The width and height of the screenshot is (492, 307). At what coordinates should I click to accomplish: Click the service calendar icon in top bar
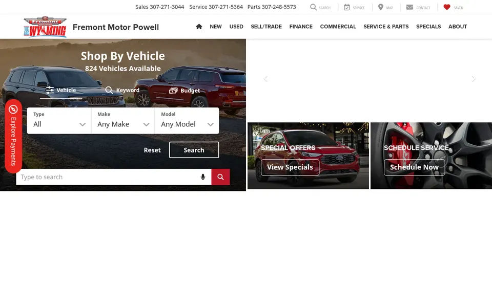347,7
